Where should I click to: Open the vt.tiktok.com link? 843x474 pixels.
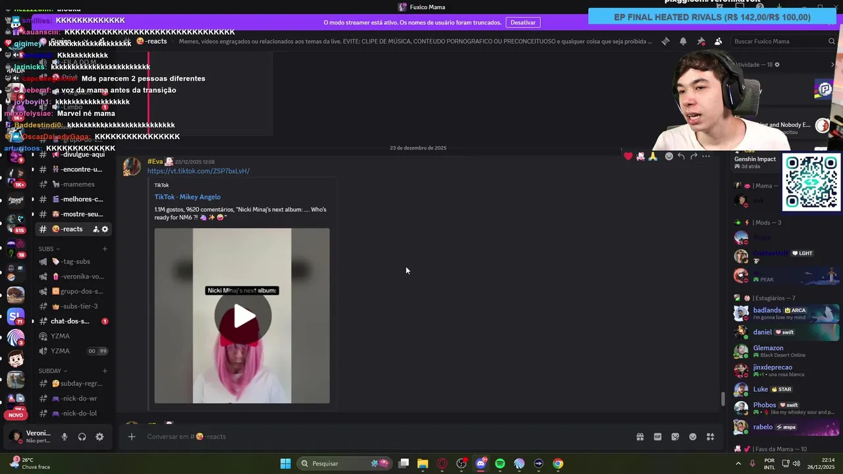coord(198,171)
